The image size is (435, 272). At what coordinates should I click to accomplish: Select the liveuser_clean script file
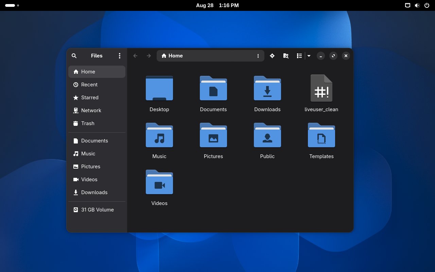(x=321, y=88)
